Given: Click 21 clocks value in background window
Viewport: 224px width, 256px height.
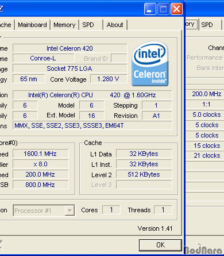Looking at the screenshot, I should click(x=207, y=155).
